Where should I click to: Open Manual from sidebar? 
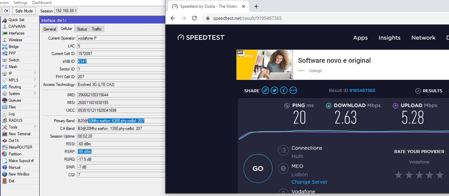pyautogui.click(x=14, y=167)
